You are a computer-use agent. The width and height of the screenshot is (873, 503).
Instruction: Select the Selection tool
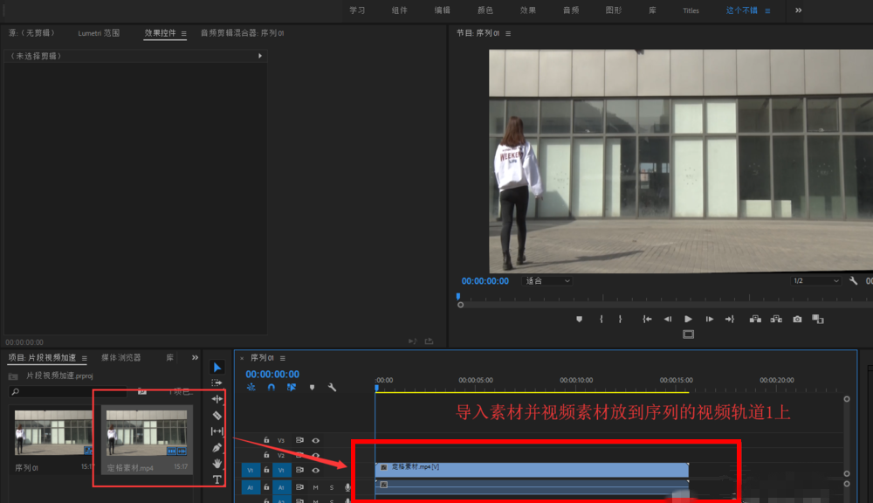(217, 365)
